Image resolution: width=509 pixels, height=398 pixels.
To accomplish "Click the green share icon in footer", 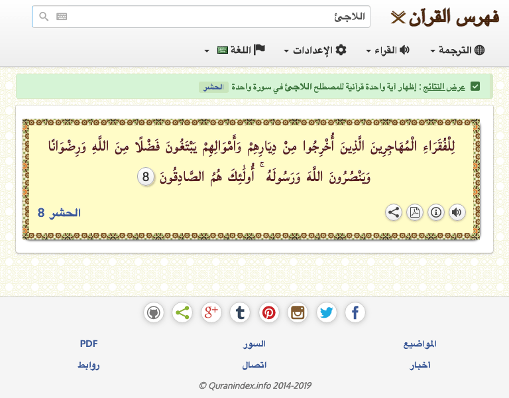I will (182, 313).
